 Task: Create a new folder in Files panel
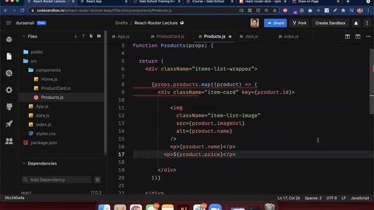[99, 36]
